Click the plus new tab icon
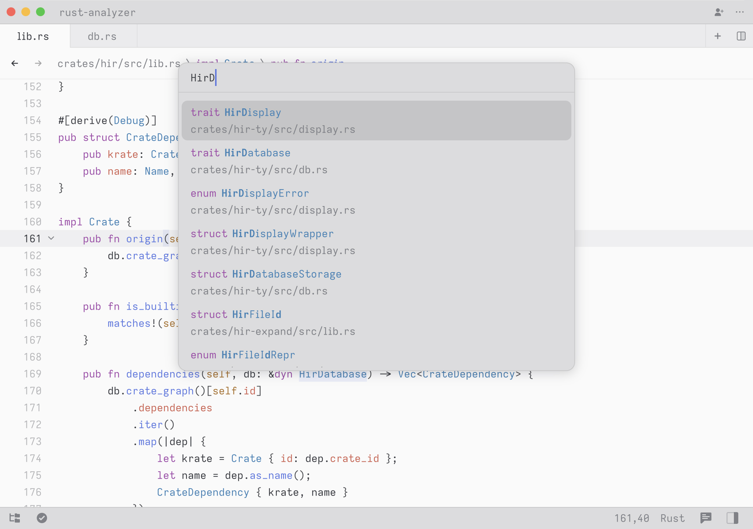 [x=717, y=36]
